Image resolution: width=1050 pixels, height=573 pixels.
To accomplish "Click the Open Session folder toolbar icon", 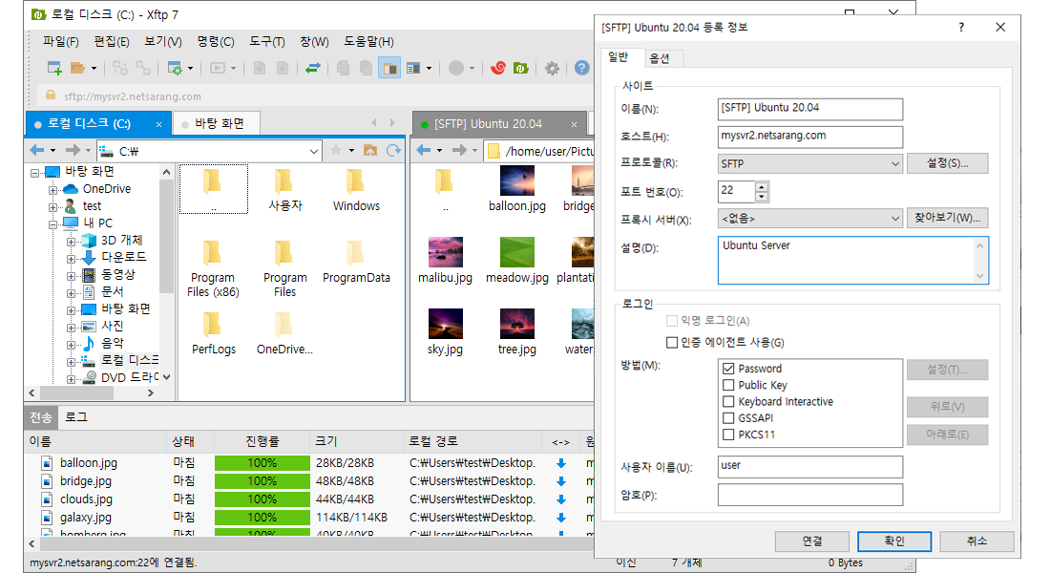I will click(77, 68).
